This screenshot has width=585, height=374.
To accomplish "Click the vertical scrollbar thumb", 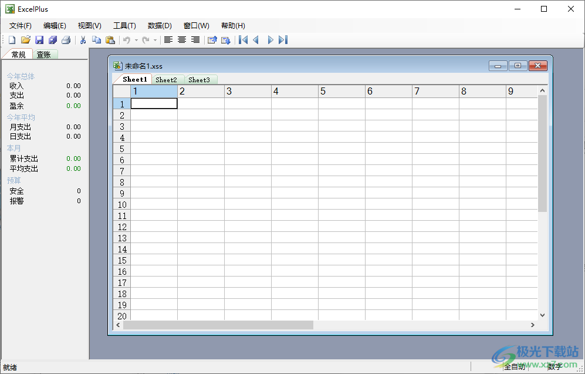I will (543, 153).
